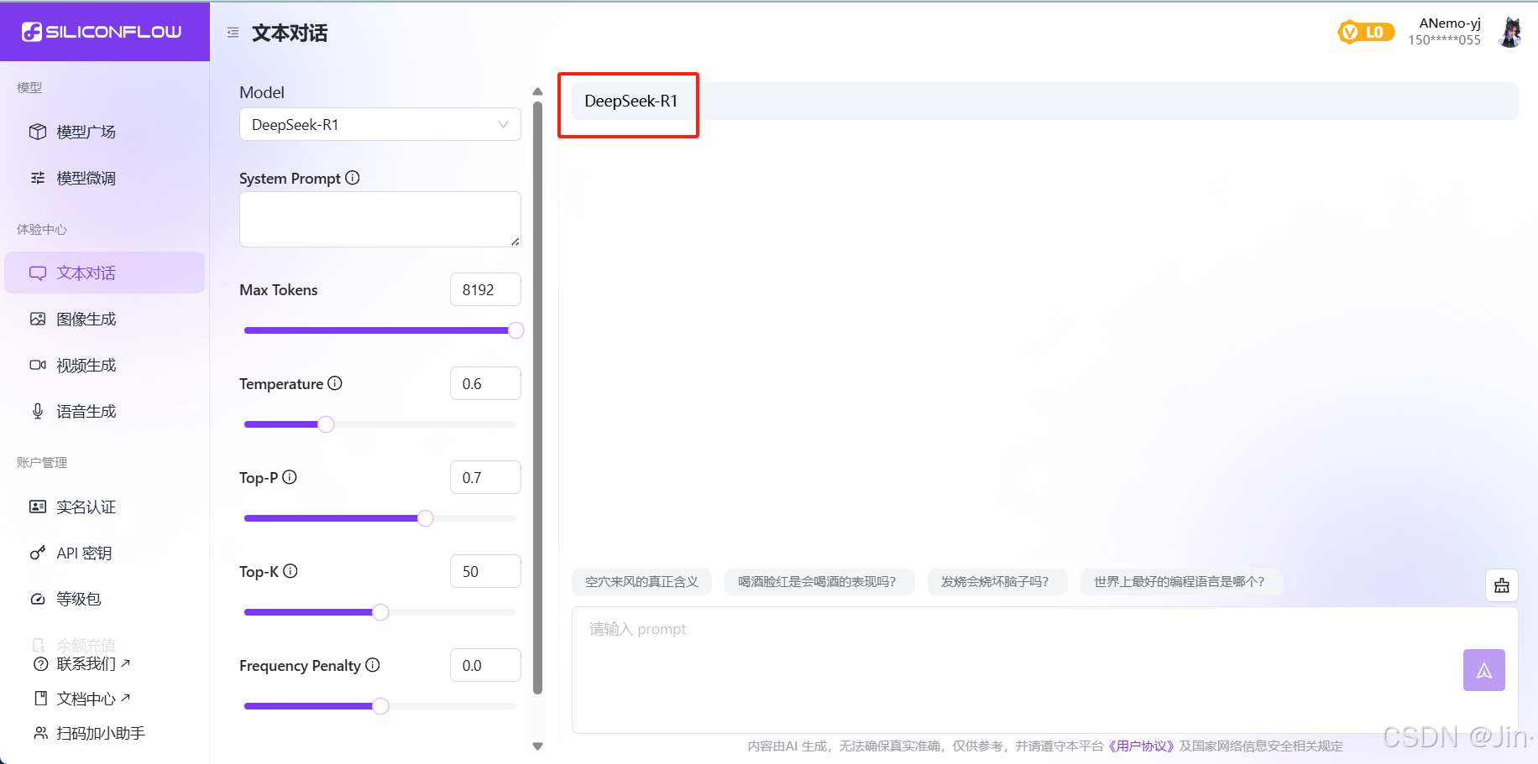Click the 实名认证 ID card icon

[38, 507]
